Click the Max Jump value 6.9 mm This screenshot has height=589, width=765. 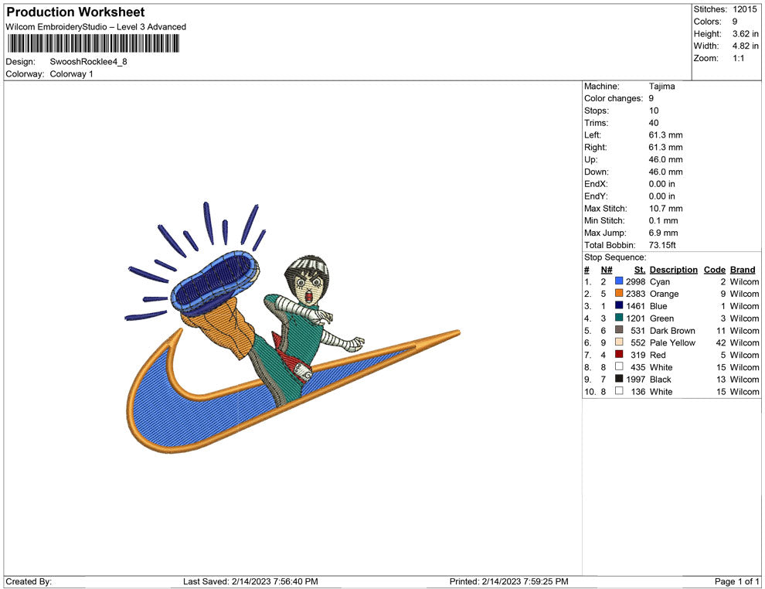(x=663, y=233)
